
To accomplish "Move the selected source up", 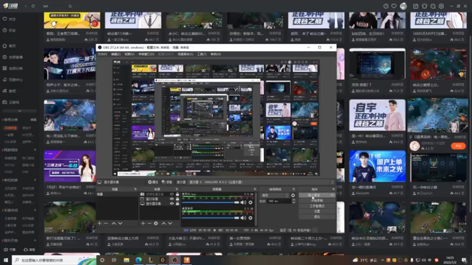I will pyautogui.click(x=163, y=223).
